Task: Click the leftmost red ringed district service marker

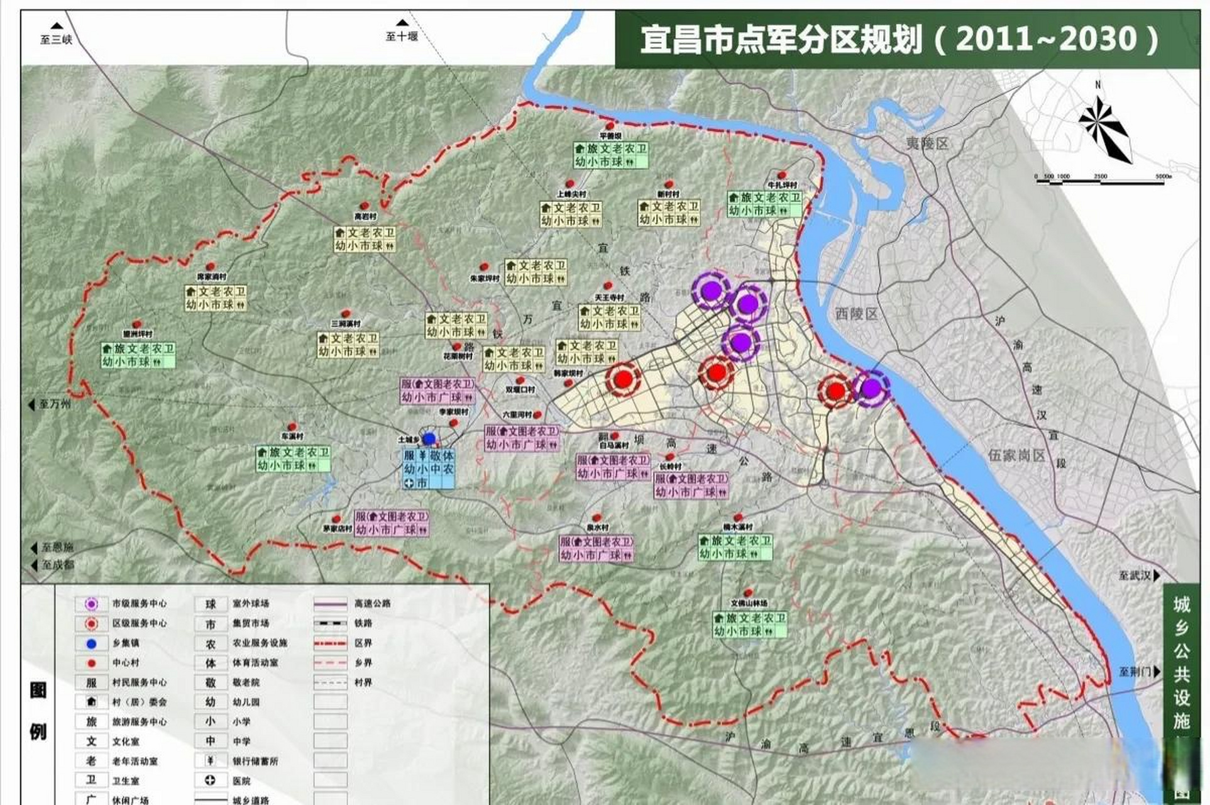Action: pyautogui.click(x=624, y=379)
